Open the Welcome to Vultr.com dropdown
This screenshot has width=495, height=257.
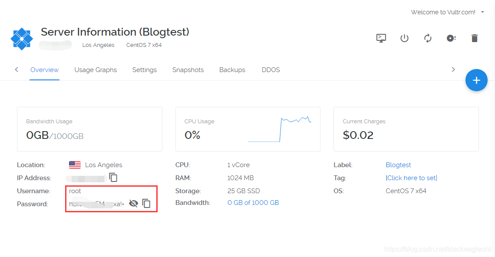pyautogui.click(x=447, y=12)
